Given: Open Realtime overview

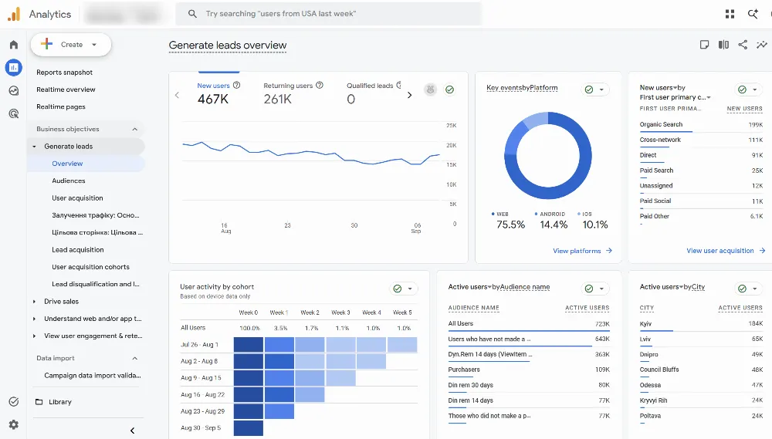Looking at the screenshot, I should pyautogui.click(x=66, y=89).
